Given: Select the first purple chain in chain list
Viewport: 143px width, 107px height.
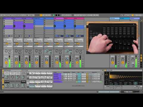Looking at the screenshot, I should [57, 74].
